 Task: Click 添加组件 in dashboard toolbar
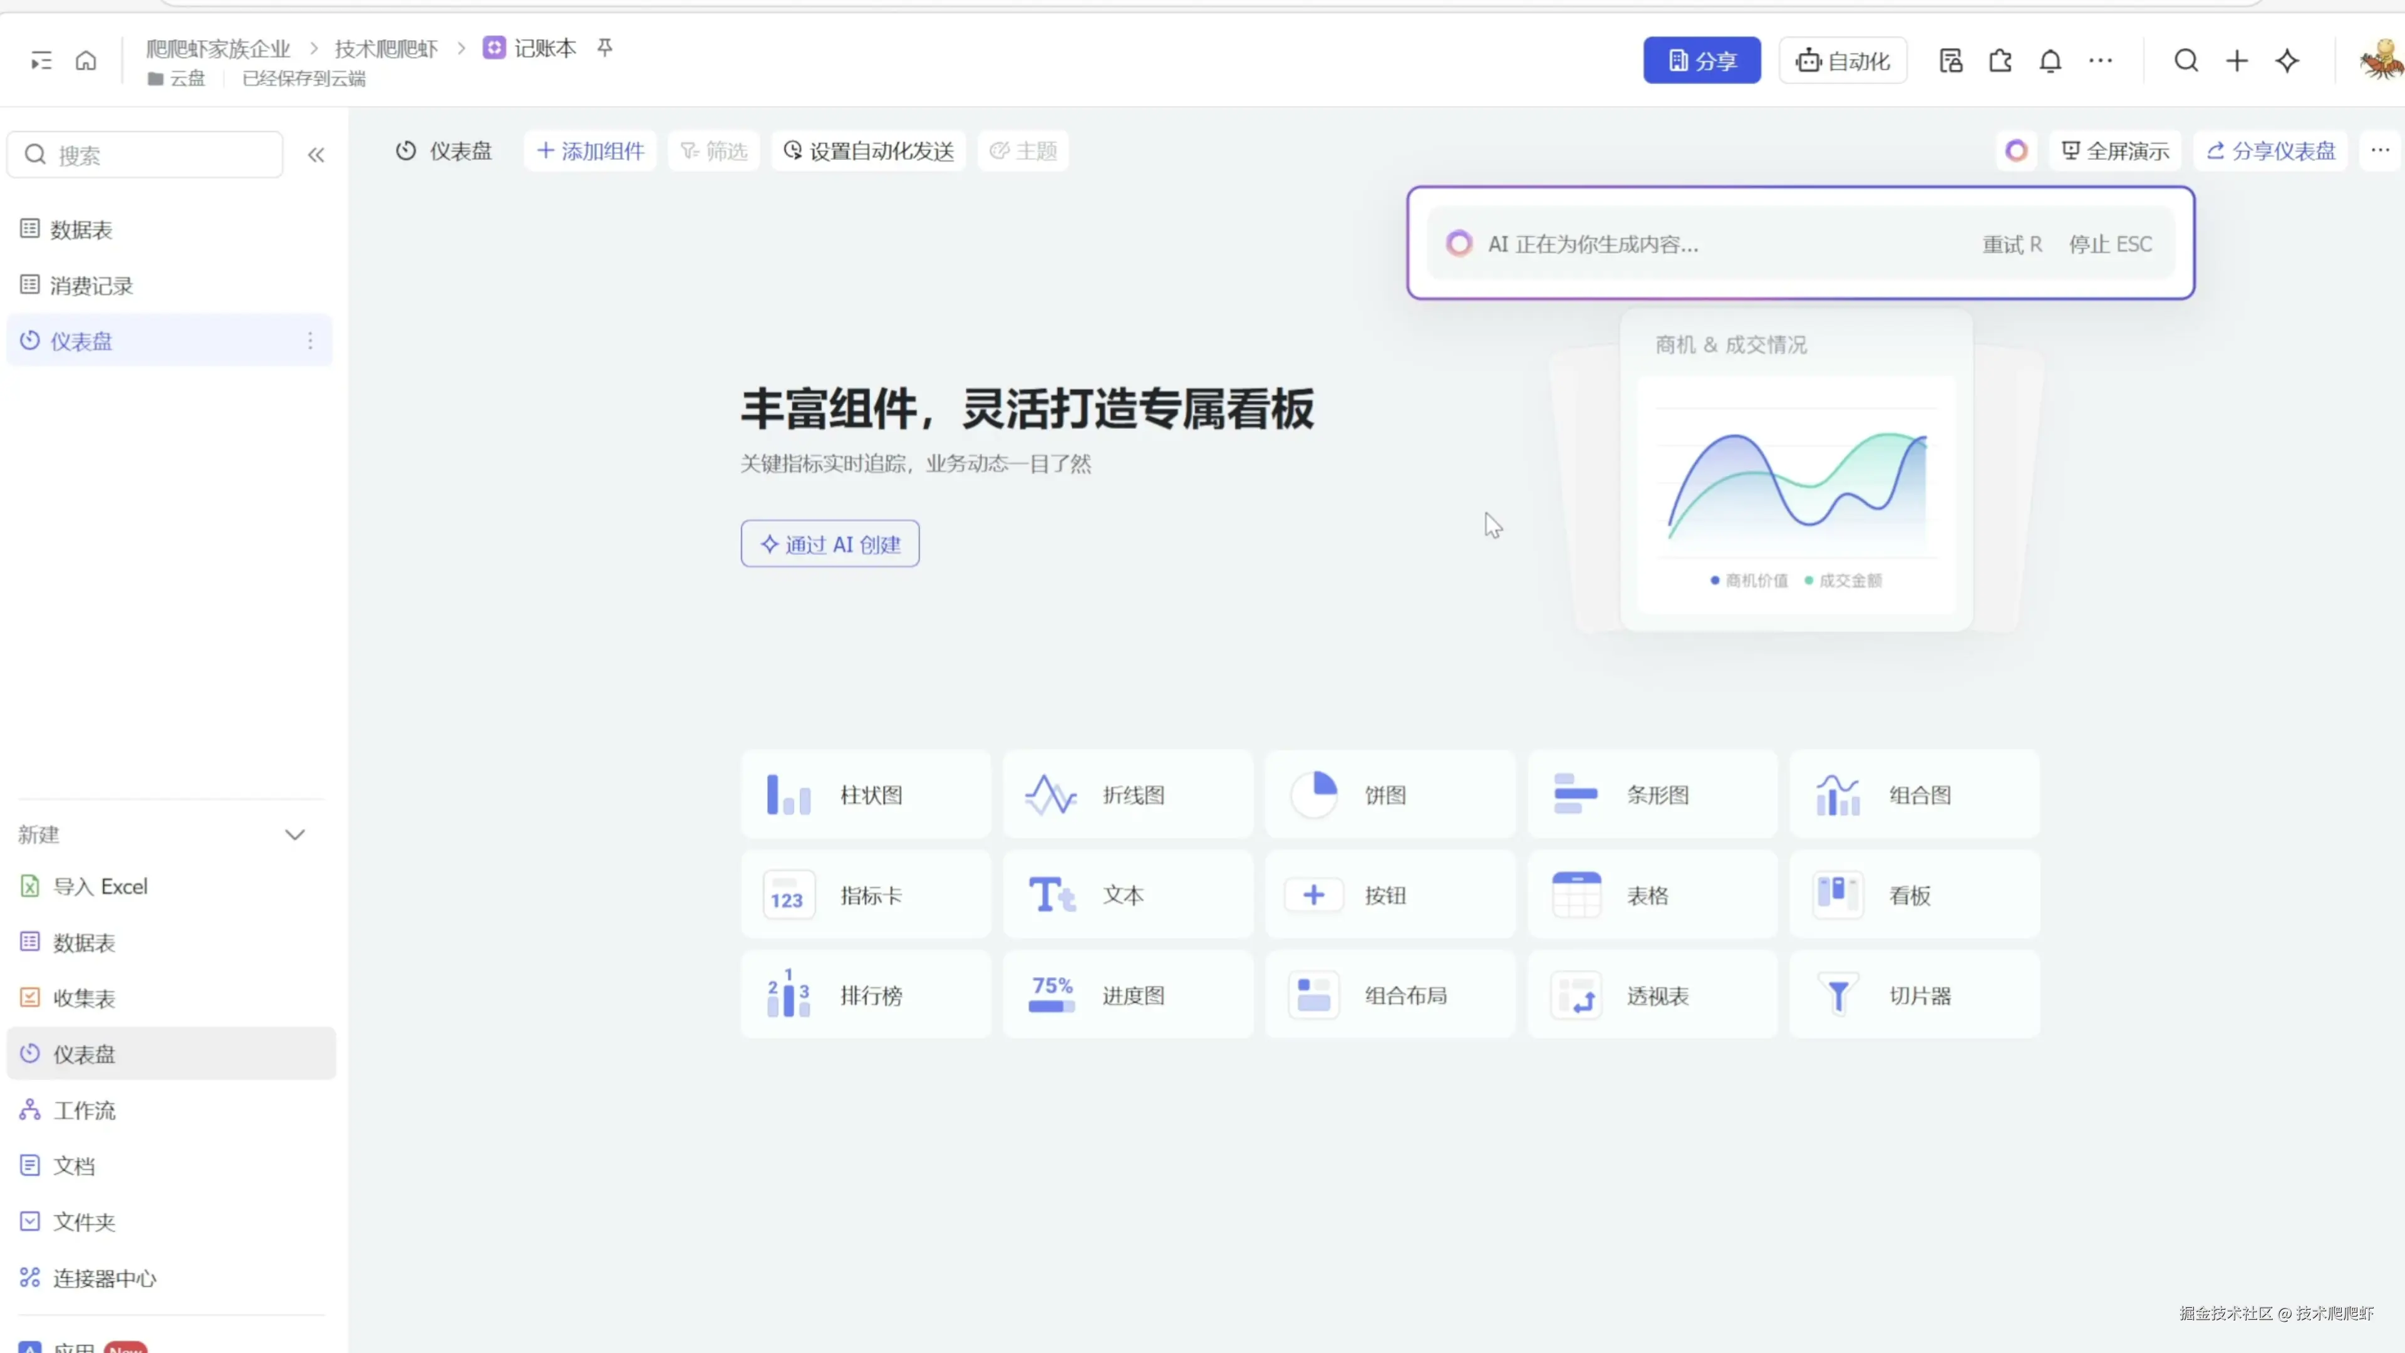pos(590,151)
